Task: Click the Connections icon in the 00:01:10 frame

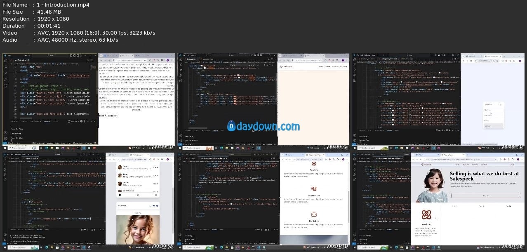Action: (314, 189)
